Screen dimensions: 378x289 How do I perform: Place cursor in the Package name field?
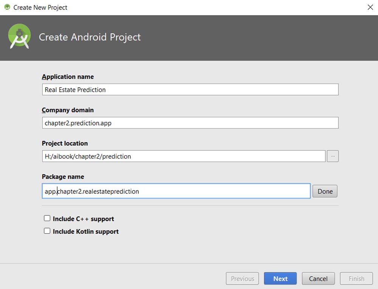176,191
